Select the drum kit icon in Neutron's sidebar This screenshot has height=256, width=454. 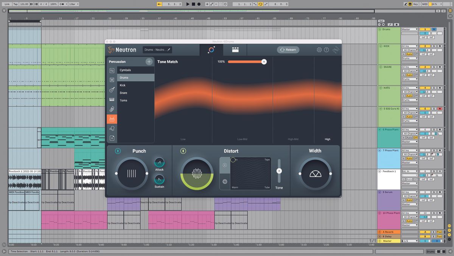[x=112, y=119]
